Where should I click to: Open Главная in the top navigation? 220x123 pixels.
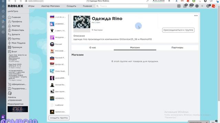coord(87,6)
